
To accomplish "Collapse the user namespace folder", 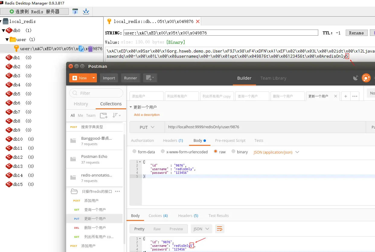I will tap(7, 40).
